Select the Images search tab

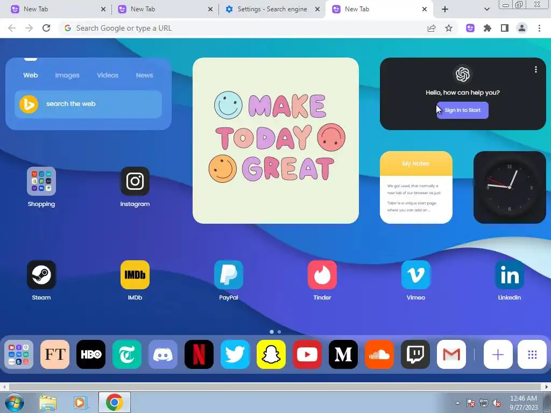(x=67, y=75)
